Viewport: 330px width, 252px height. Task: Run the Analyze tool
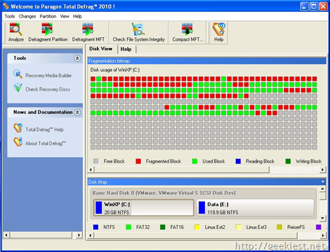pyautogui.click(x=16, y=33)
